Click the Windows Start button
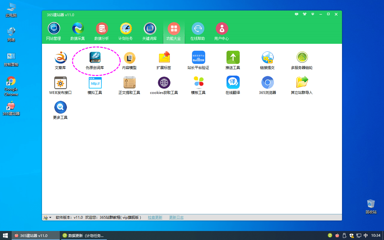The width and height of the screenshot is (384, 240). 5,235
